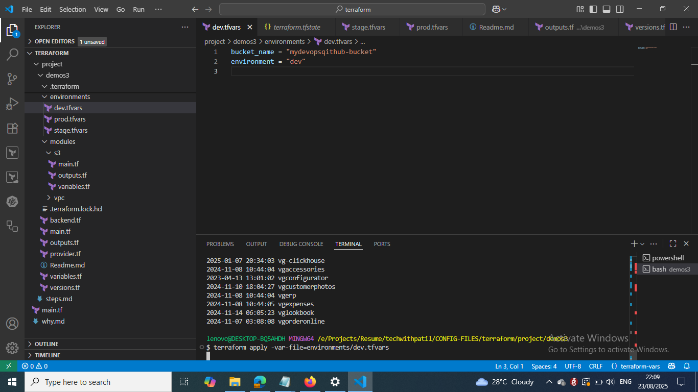Open Source Control view in activity bar
698x392 pixels.
click(12, 79)
